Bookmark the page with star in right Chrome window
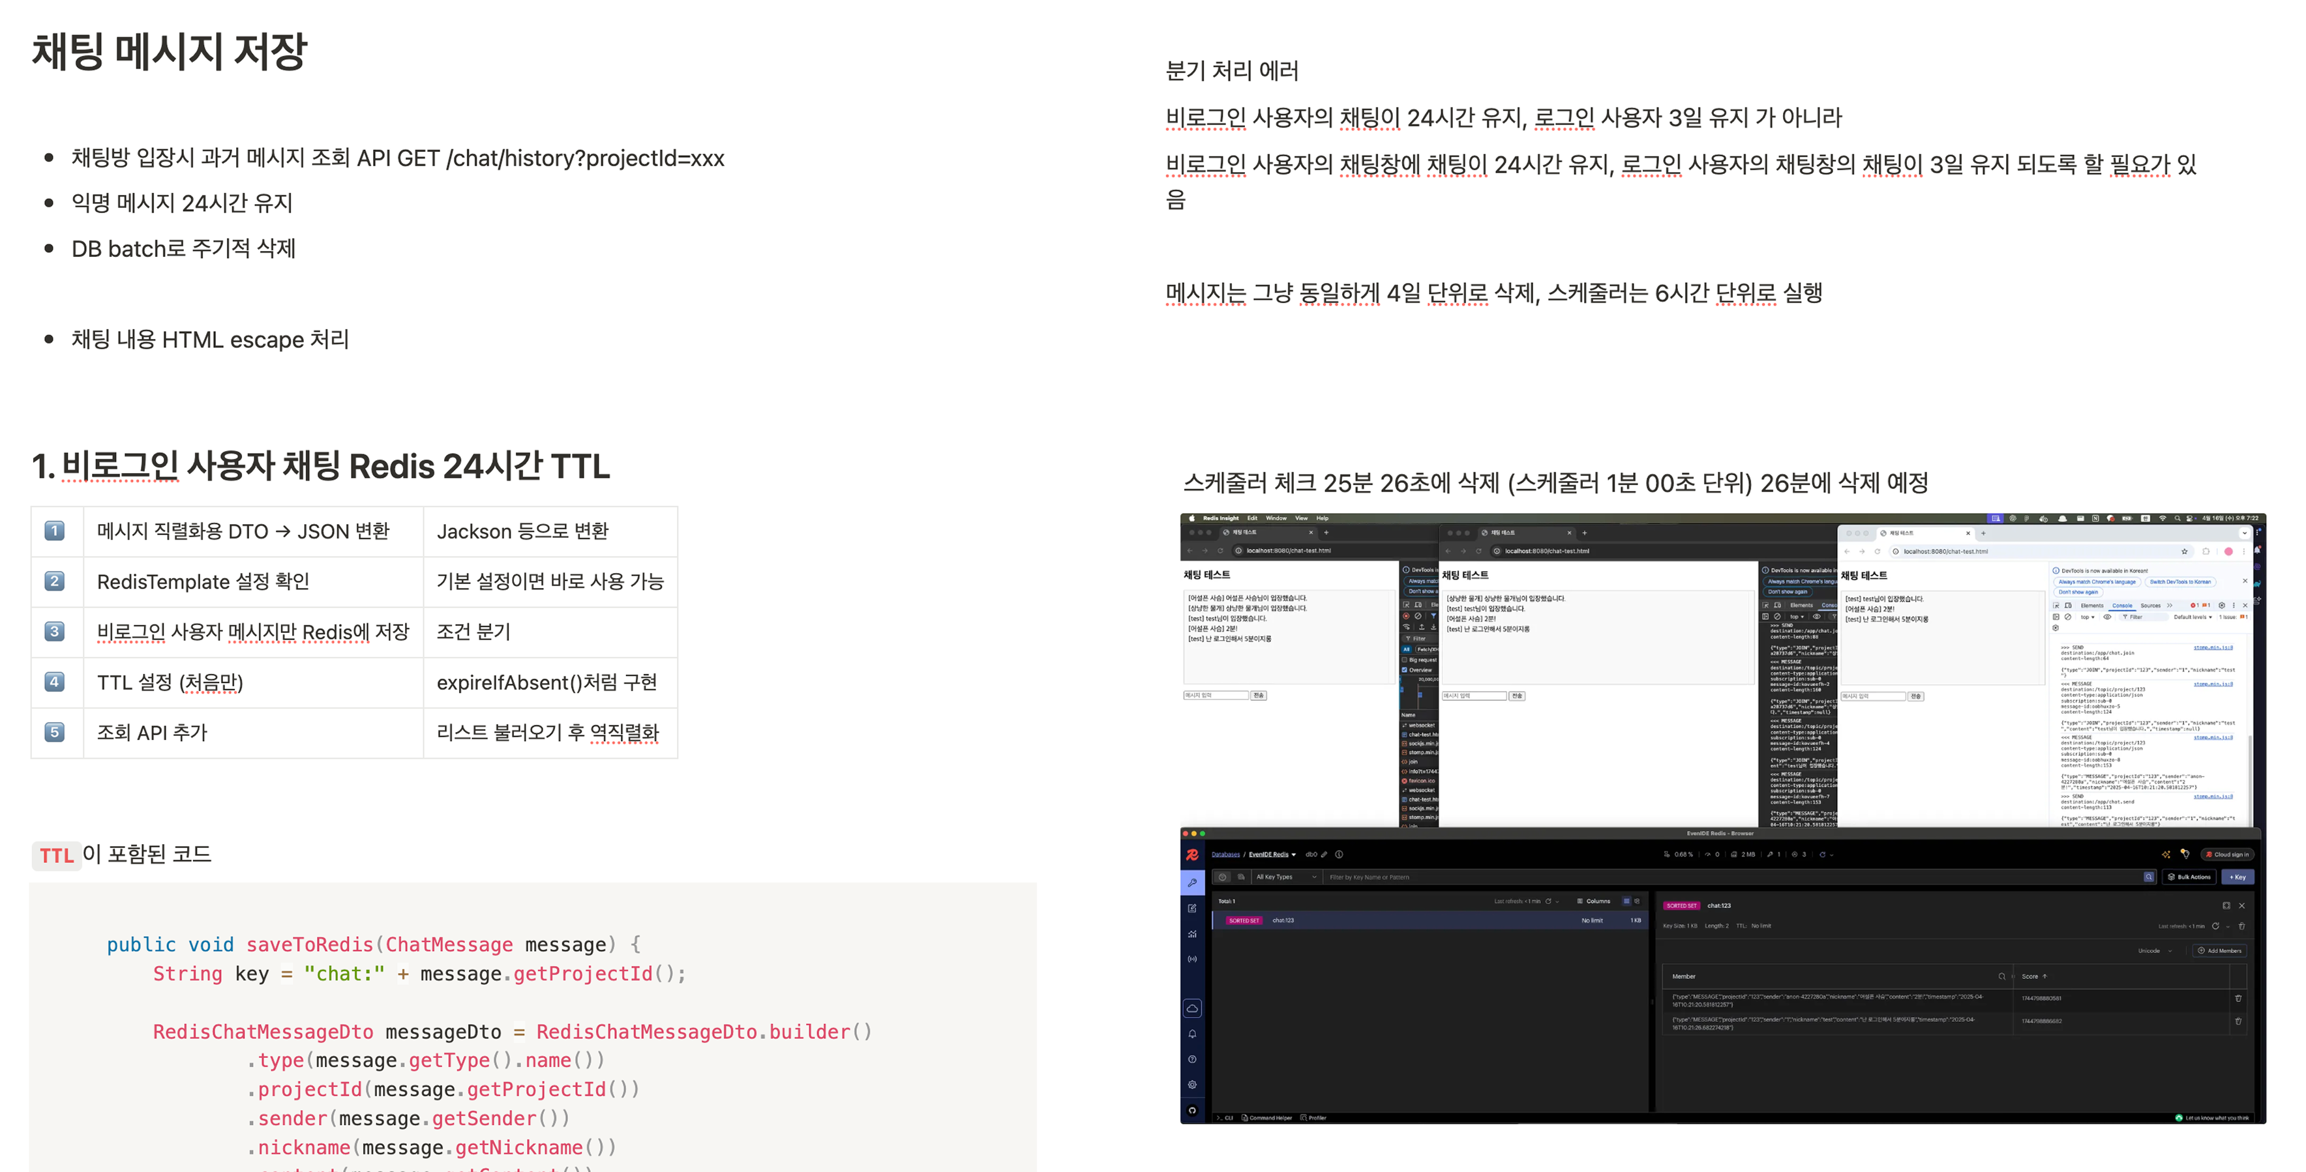This screenshot has height=1172, width=2306. click(x=2184, y=551)
